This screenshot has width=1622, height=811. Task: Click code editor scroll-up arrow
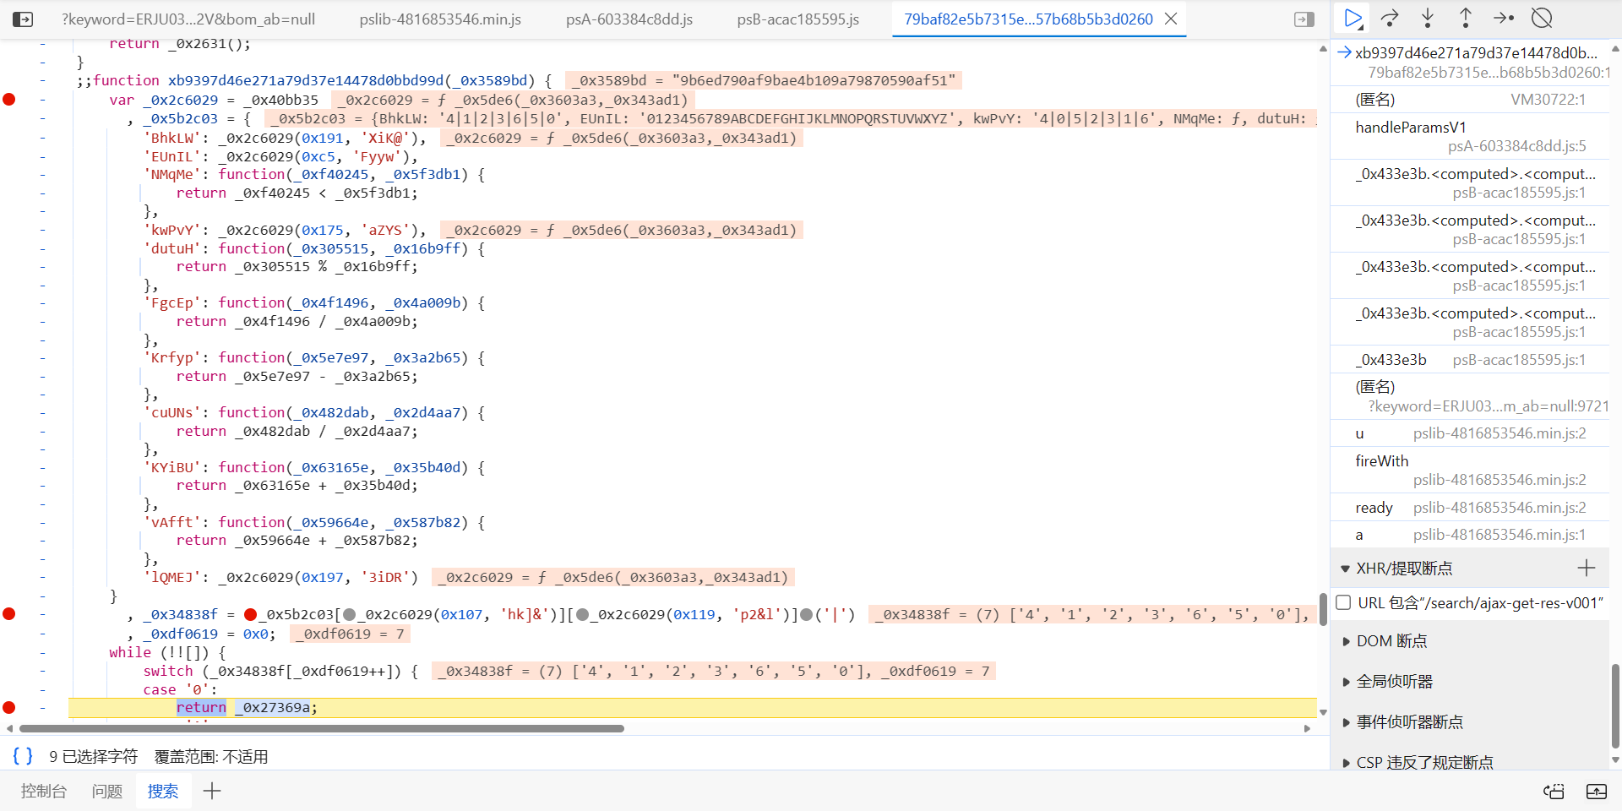click(x=1323, y=49)
